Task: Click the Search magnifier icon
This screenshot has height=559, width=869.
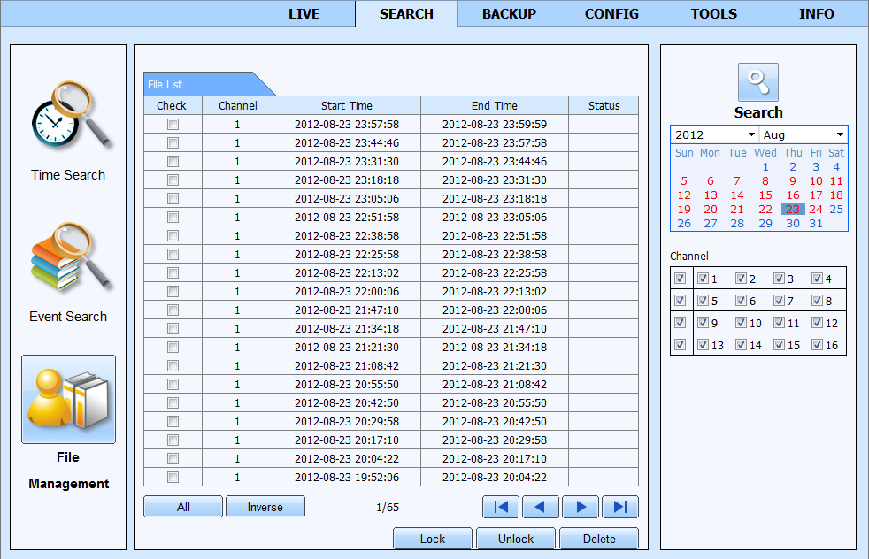Action: (x=758, y=82)
